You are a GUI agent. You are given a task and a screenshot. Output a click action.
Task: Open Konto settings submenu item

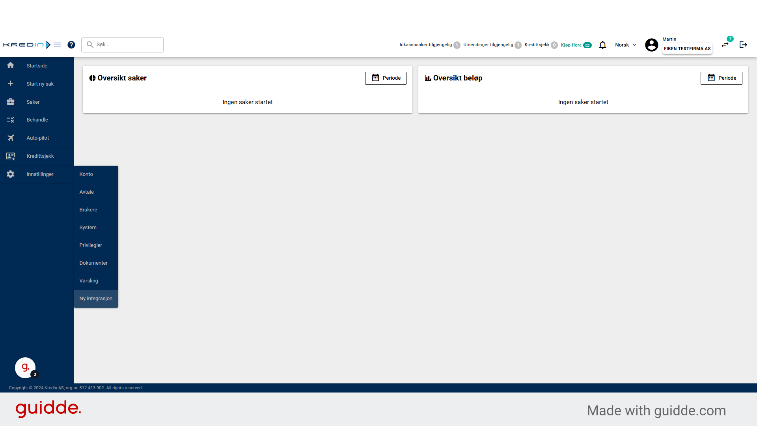[96, 174]
